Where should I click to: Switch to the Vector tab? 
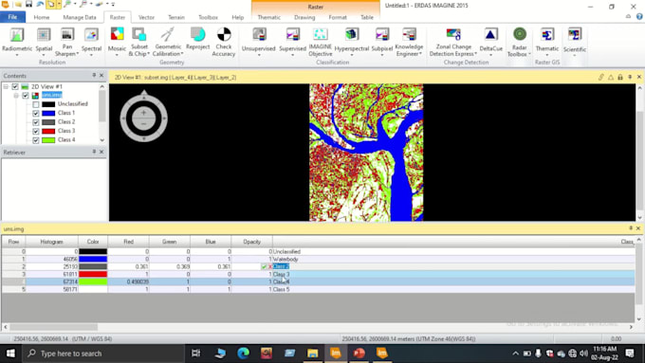[x=146, y=17]
